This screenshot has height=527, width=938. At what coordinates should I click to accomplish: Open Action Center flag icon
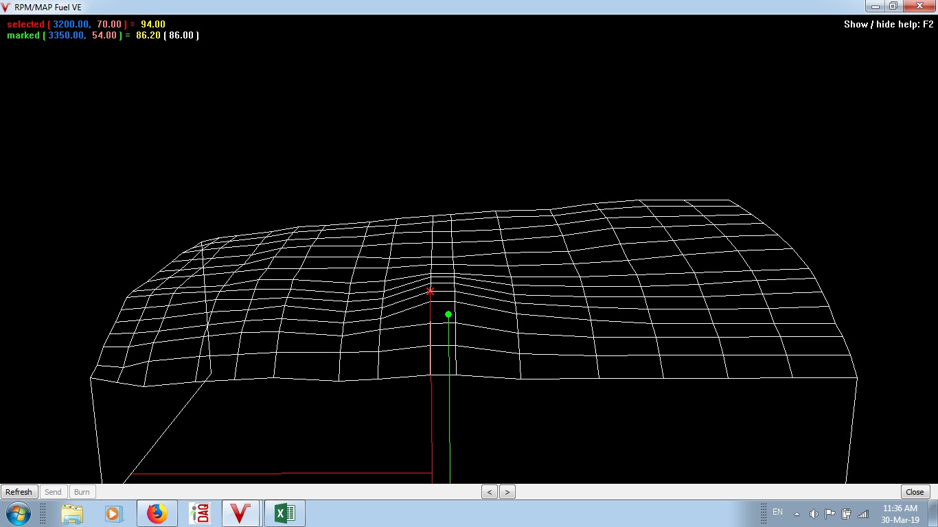(x=830, y=513)
